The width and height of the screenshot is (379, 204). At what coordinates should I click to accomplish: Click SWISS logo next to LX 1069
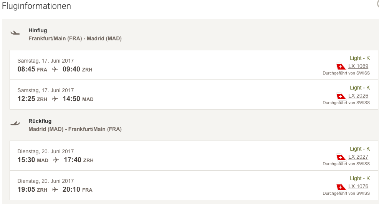(x=341, y=66)
